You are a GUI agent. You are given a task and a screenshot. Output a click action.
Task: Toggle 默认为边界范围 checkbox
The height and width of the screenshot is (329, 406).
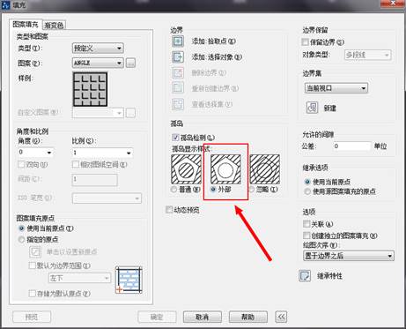pos(33,265)
